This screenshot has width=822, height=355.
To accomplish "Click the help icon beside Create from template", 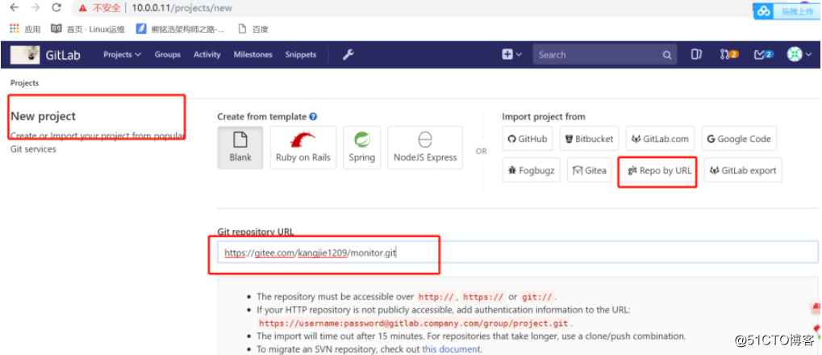I will (x=313, y=117).
